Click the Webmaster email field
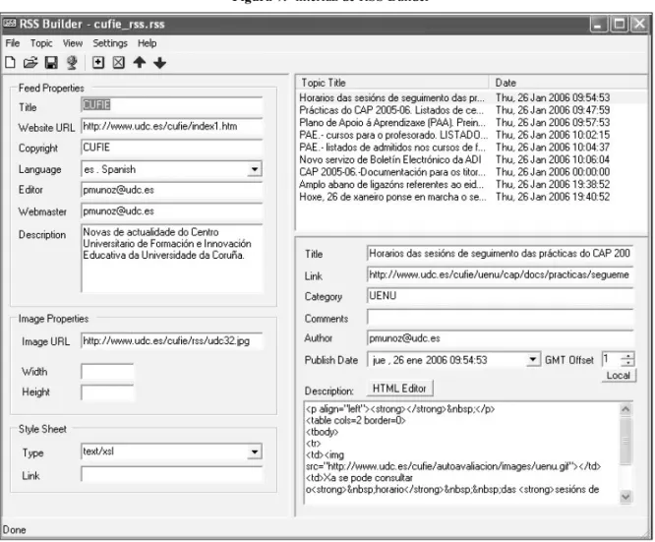The width and height of the screenshot is (655, 542). 172,211
